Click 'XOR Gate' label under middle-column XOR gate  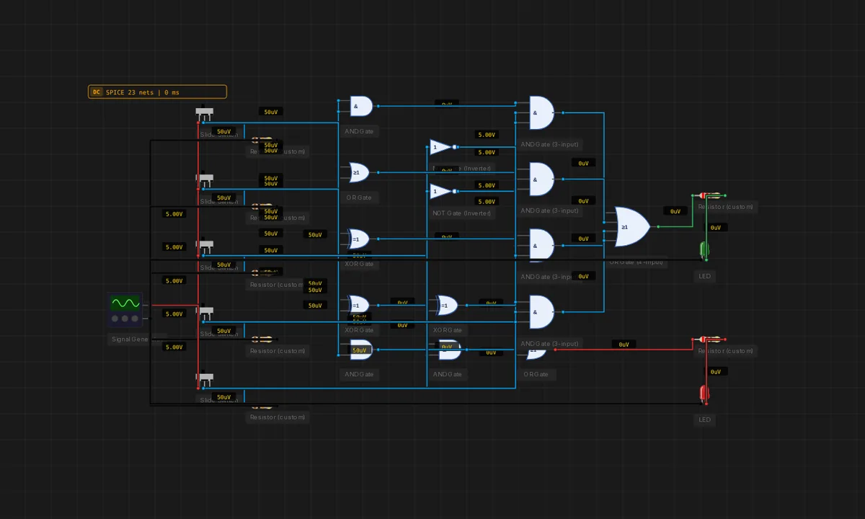tap(447, 330)
